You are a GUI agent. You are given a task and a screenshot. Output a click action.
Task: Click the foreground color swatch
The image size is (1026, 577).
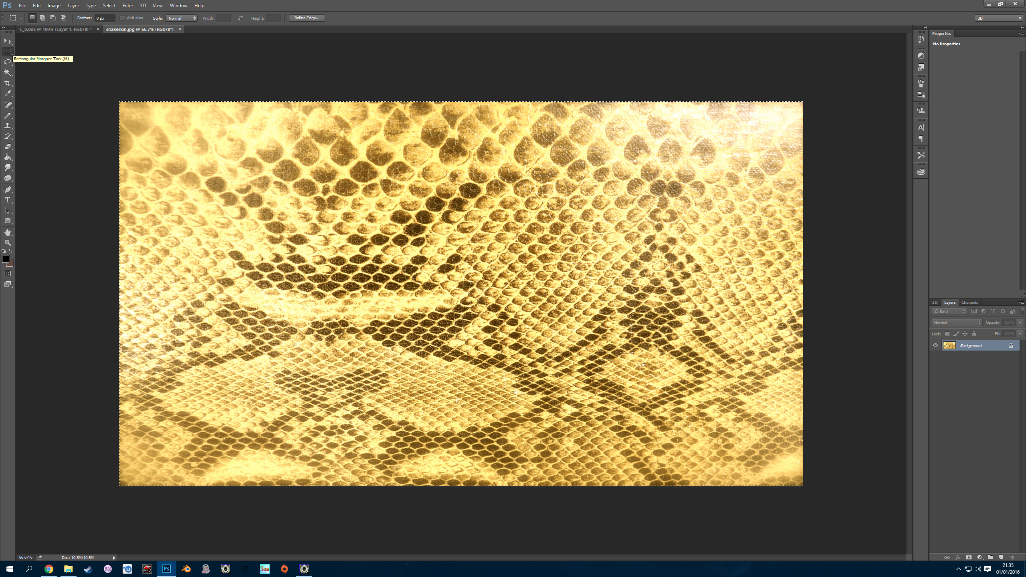(x=5, y=259)
